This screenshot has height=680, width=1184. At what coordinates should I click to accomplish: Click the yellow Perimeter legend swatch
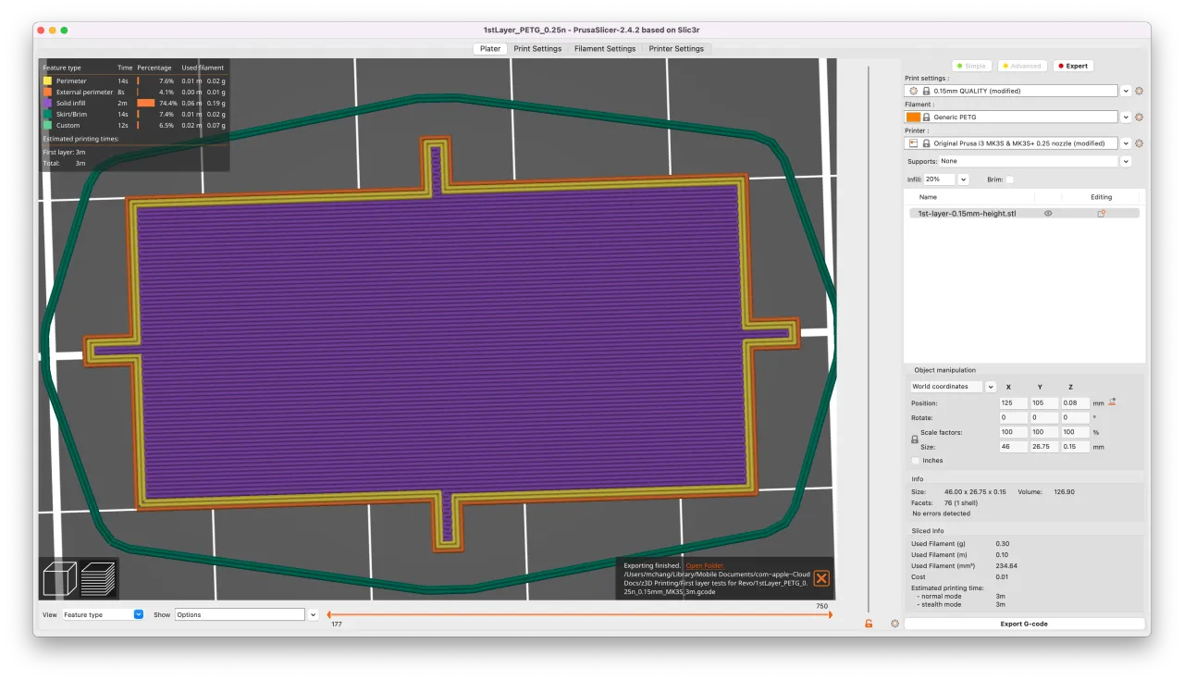48,81
